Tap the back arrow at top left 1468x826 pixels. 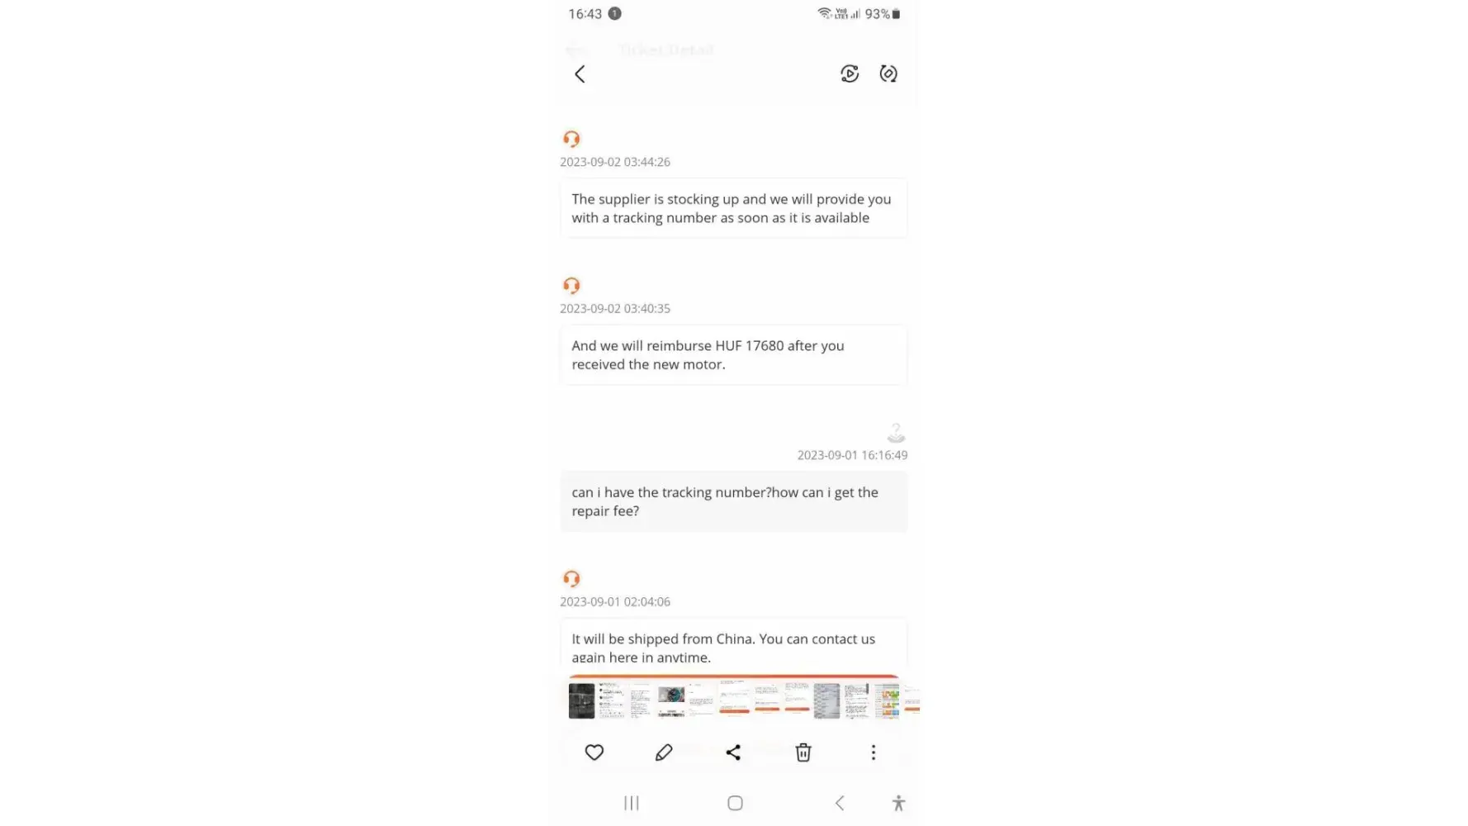point(580,74)
